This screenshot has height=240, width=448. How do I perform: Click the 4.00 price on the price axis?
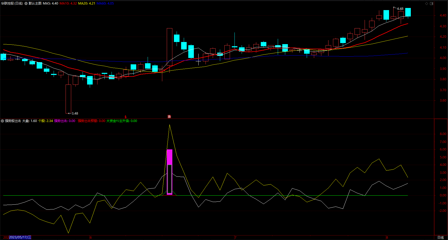[443, 58]
